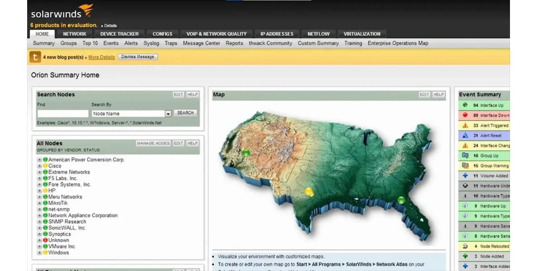
Task: Click the Cisco yellow status icon
Action: click(45, 166)
